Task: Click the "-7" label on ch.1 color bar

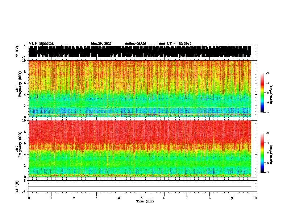Action: (x=267, y=112)
